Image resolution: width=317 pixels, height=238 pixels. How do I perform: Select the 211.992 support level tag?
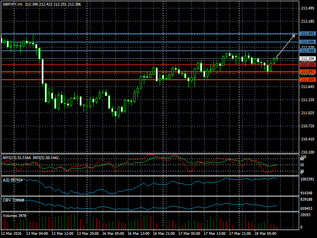(x=307, y=72)
